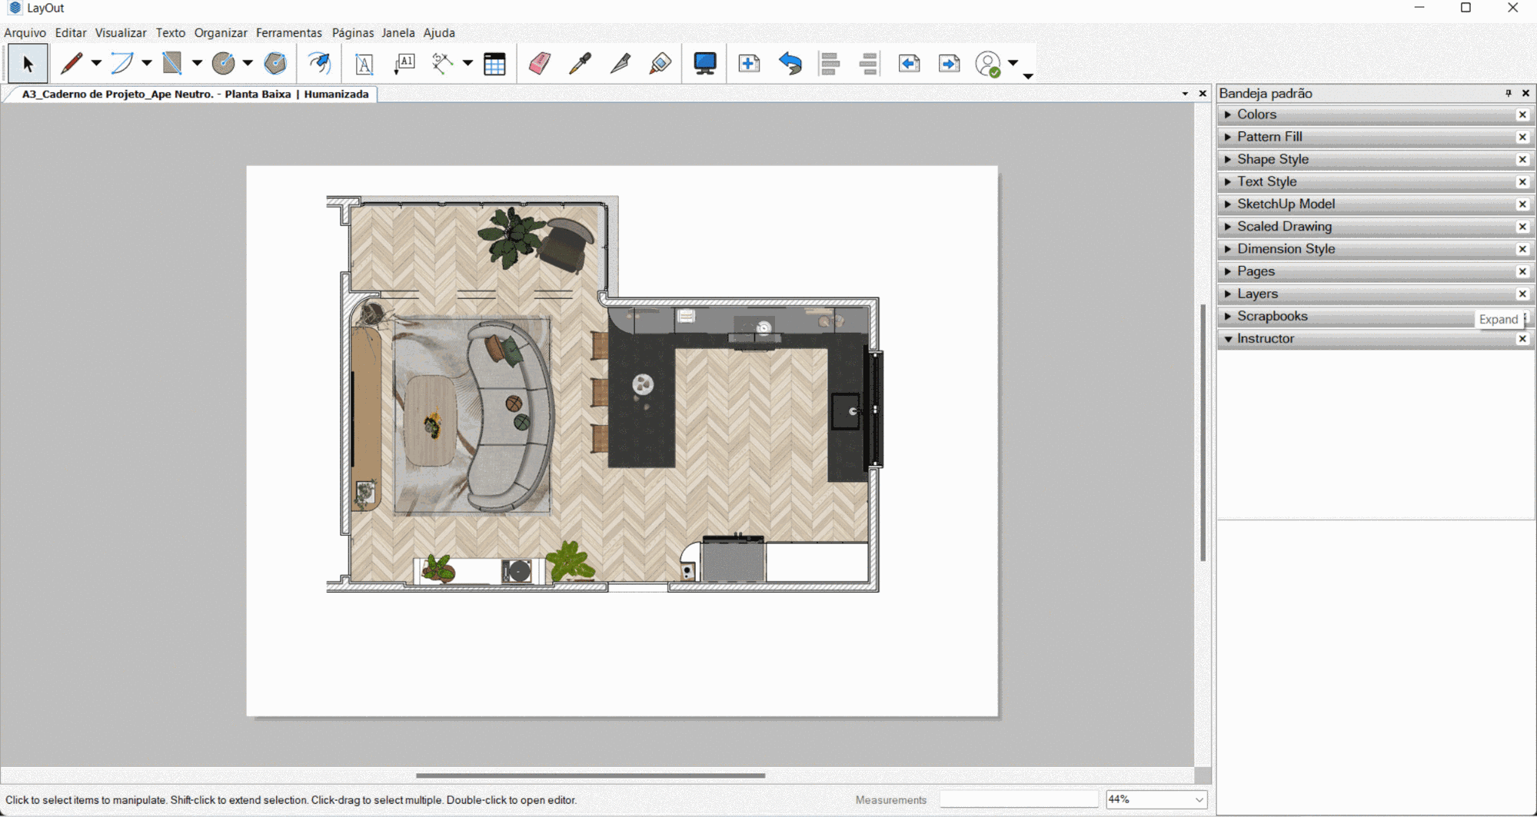The height and width of the screenshot is (817, 1537).
Task: Open the Janela menu
Action: tap(398, 32)
